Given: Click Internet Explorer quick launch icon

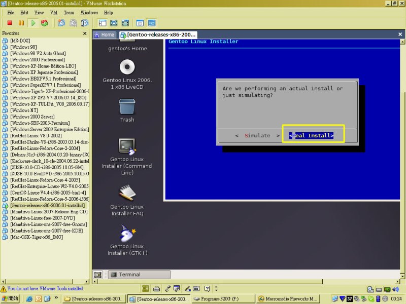Looking at the screenshot, I should (x=29, y=299).
